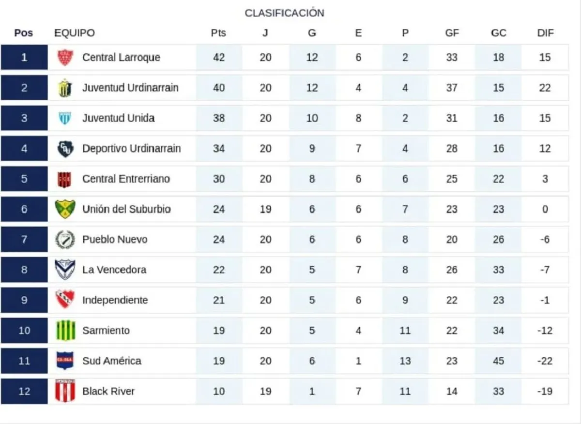Click the Sud América team logo

click(x=65, y=361)
